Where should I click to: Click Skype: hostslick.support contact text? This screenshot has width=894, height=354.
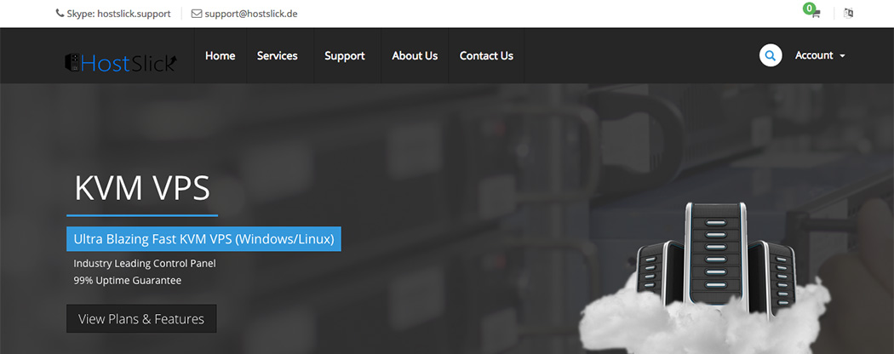click(x=118, y=14)
